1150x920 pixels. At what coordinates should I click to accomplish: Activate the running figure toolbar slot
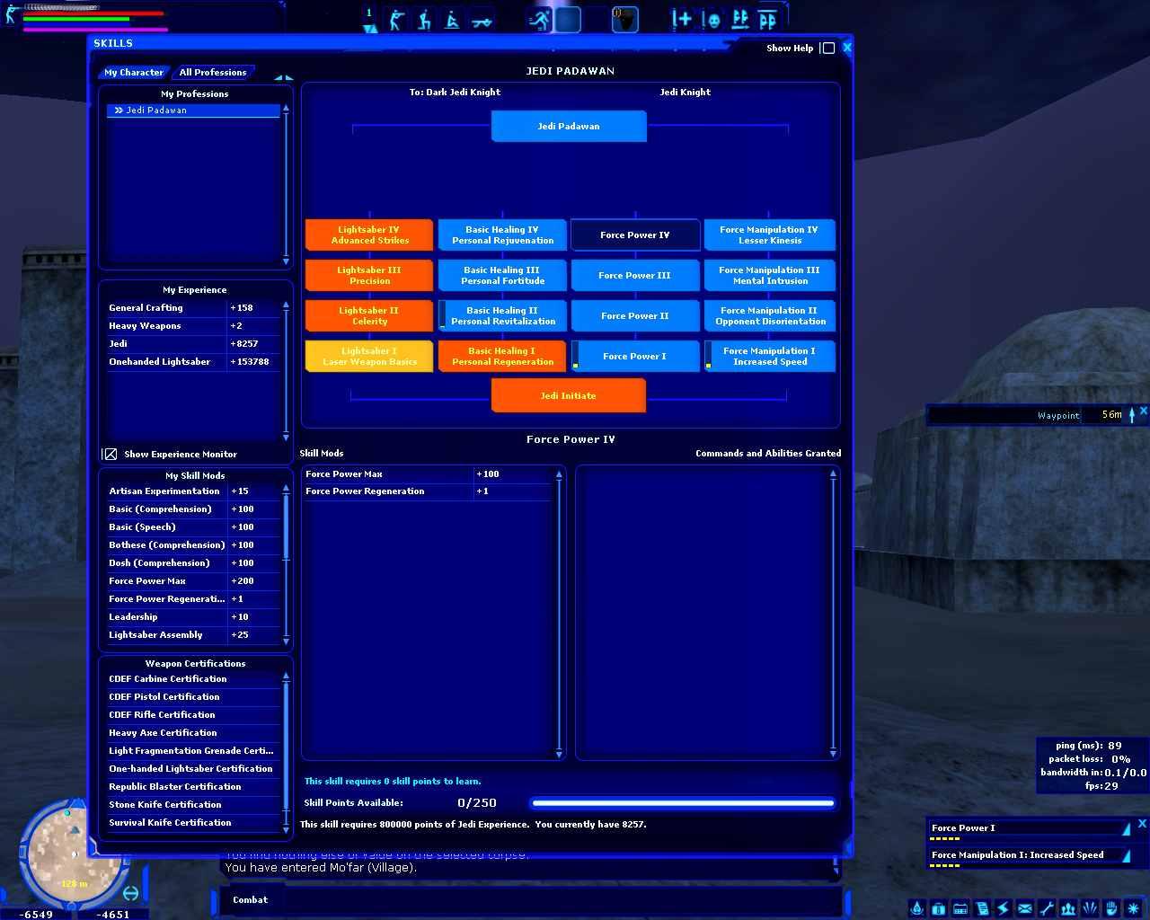coord(540,19)
